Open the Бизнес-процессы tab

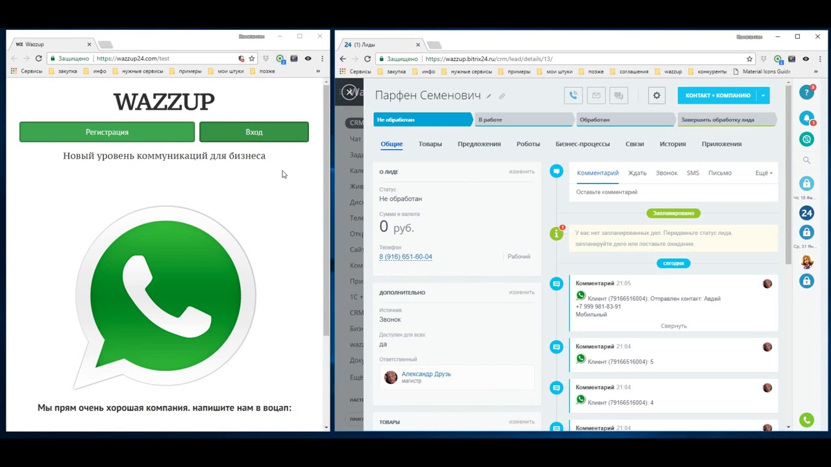click(582, 144)
